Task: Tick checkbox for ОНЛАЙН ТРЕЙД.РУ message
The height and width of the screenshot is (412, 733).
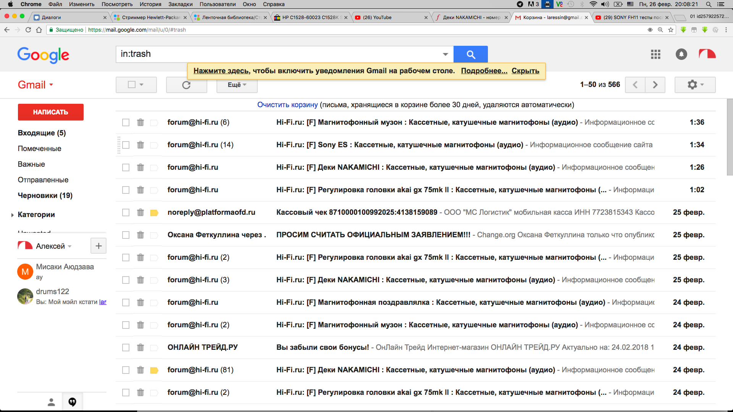Action: tap(126, 348)
